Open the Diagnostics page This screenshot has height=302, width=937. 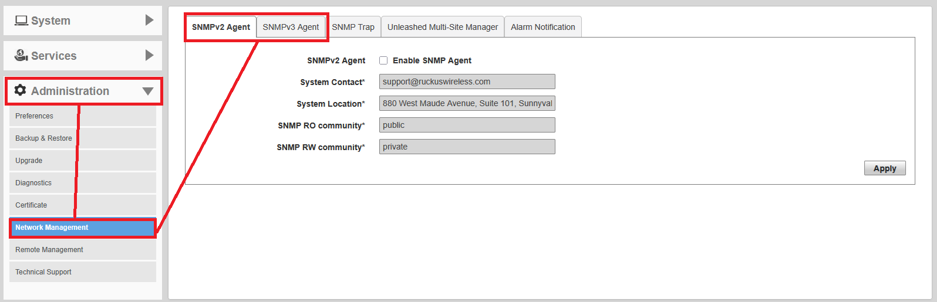[33, 183]
